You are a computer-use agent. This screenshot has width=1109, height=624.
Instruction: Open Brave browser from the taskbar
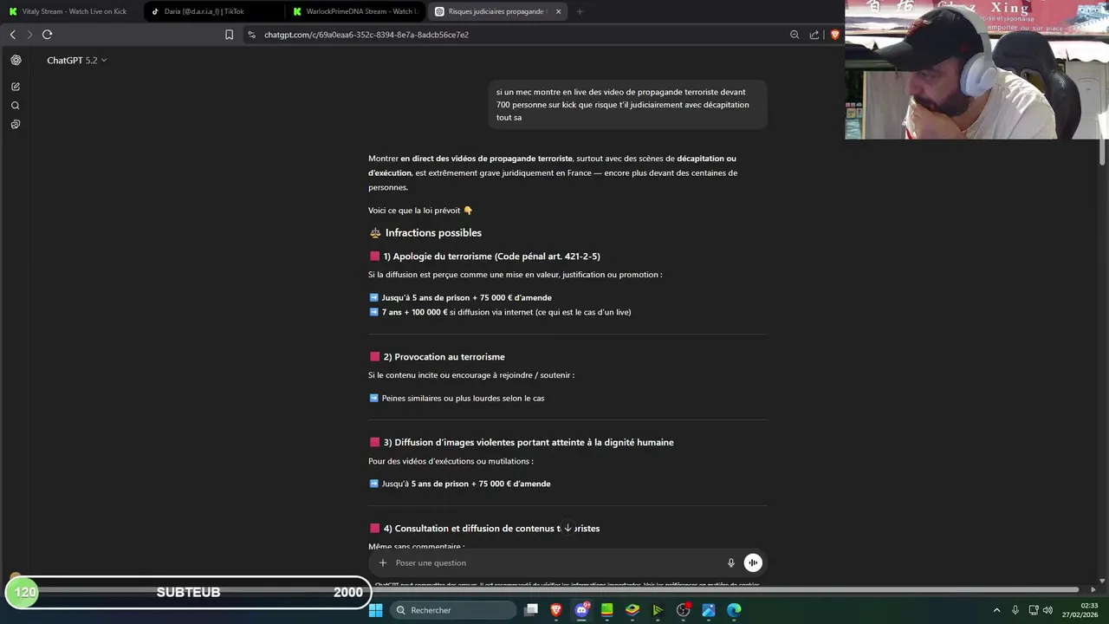556,610
